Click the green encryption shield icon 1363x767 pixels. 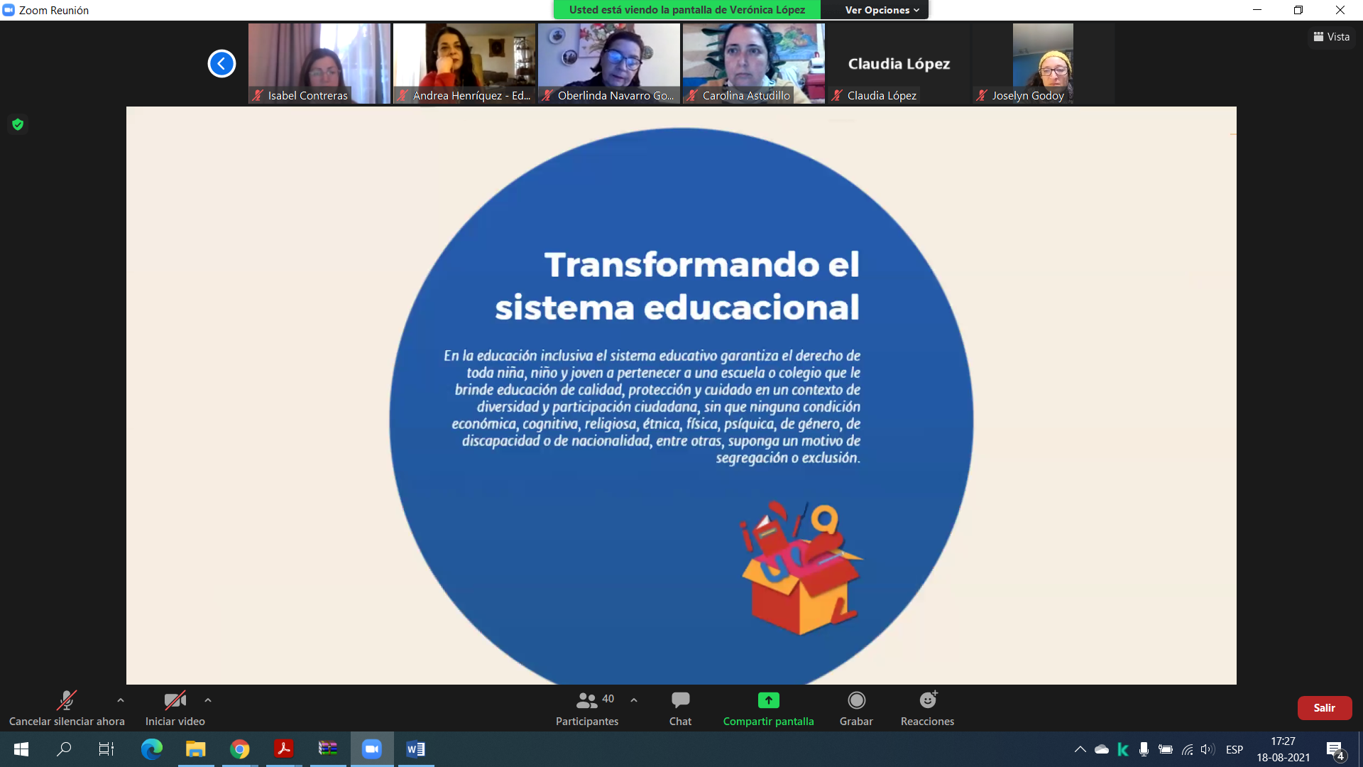[x=18, y=125]
